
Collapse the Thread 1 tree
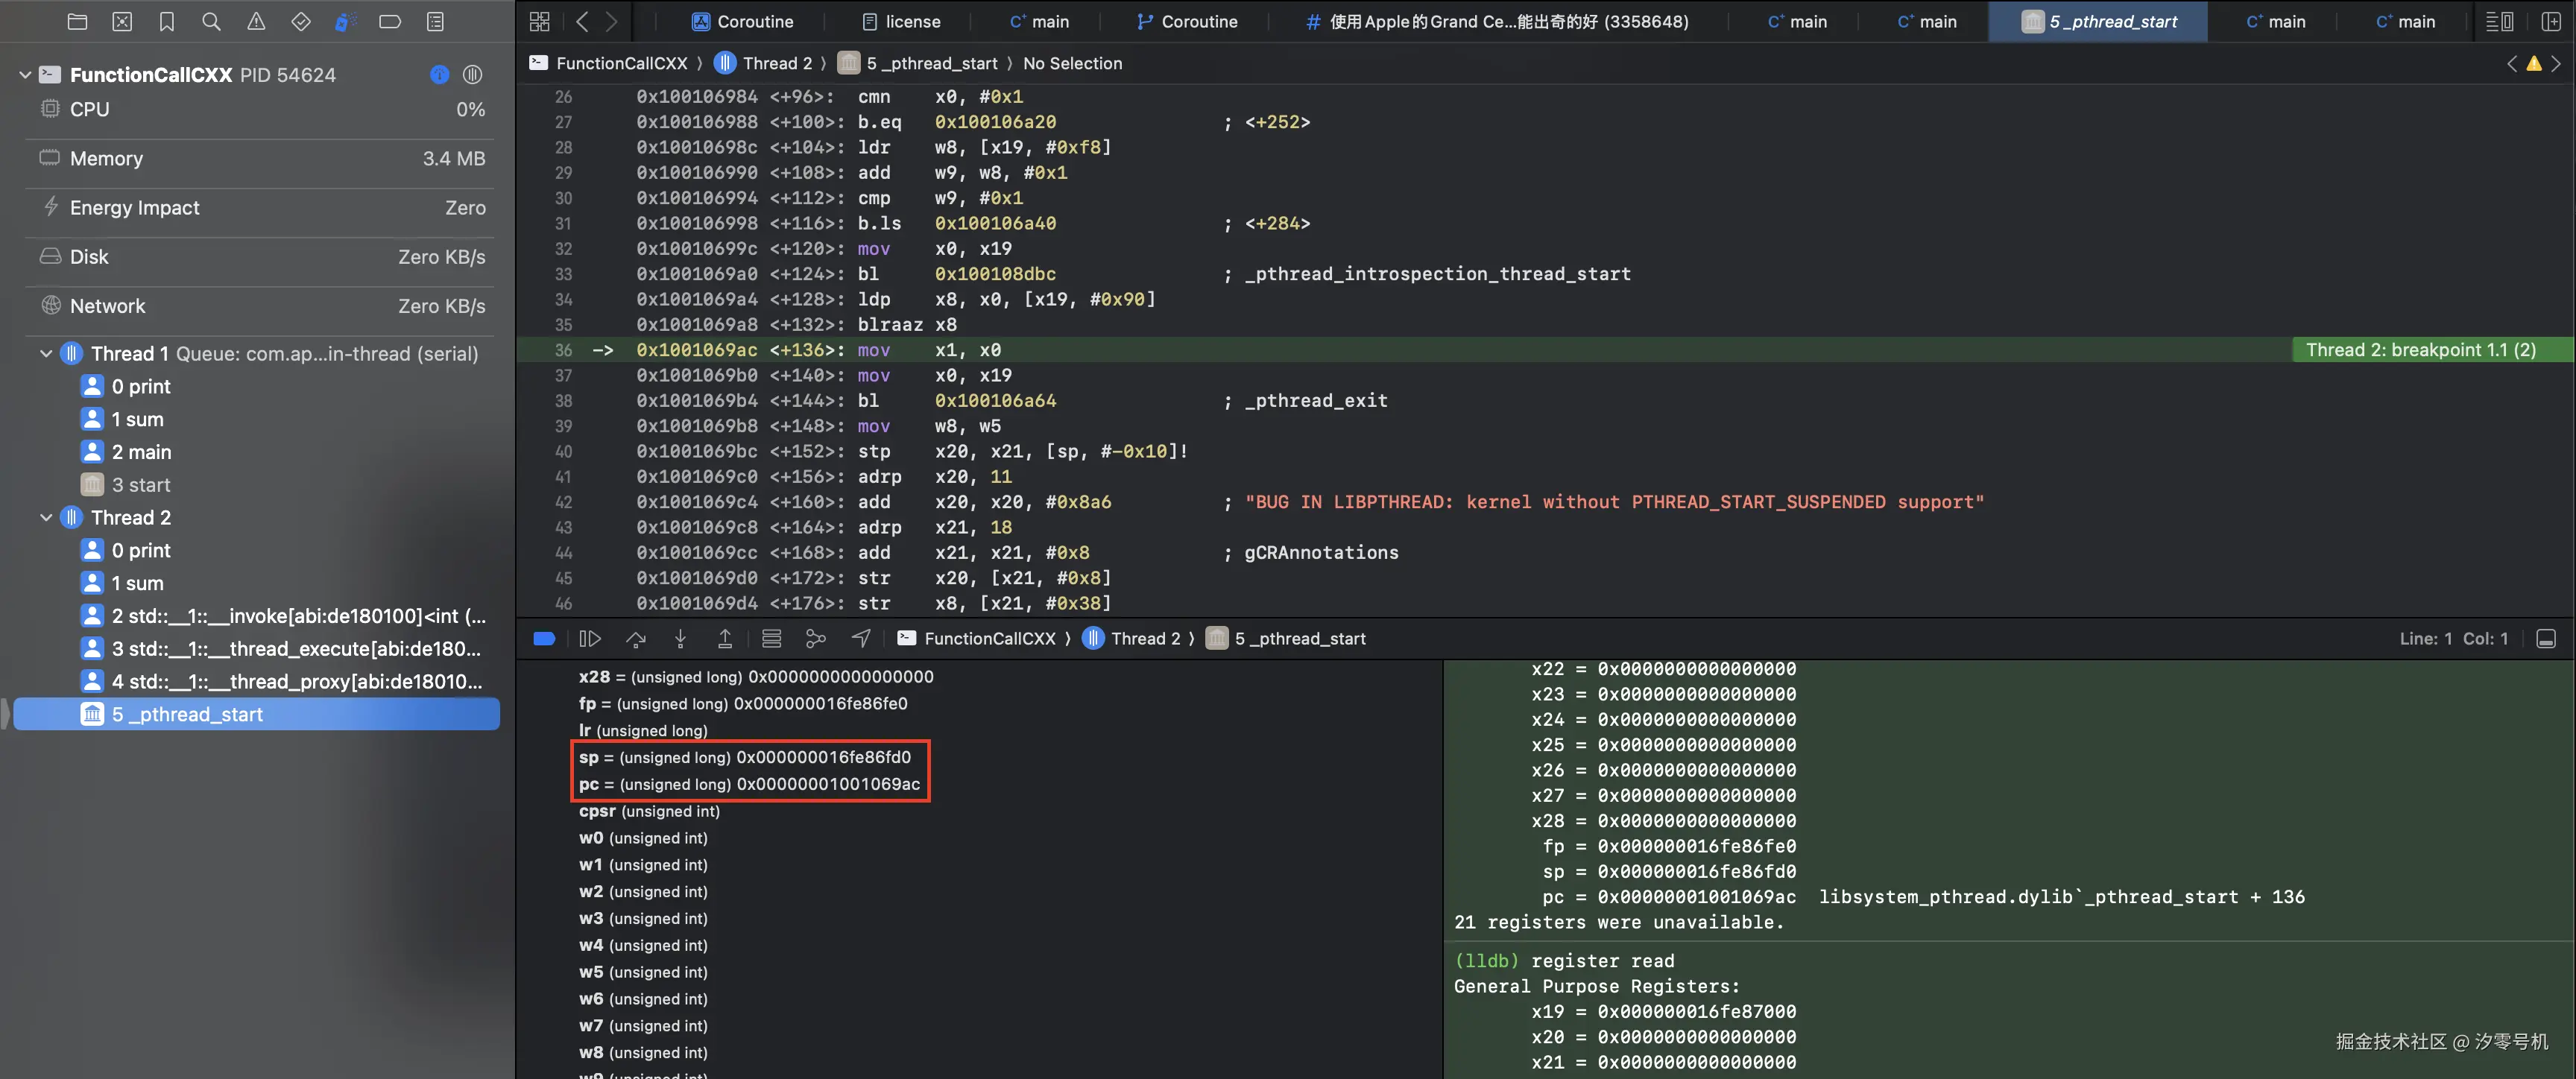(x=46, y=353)
